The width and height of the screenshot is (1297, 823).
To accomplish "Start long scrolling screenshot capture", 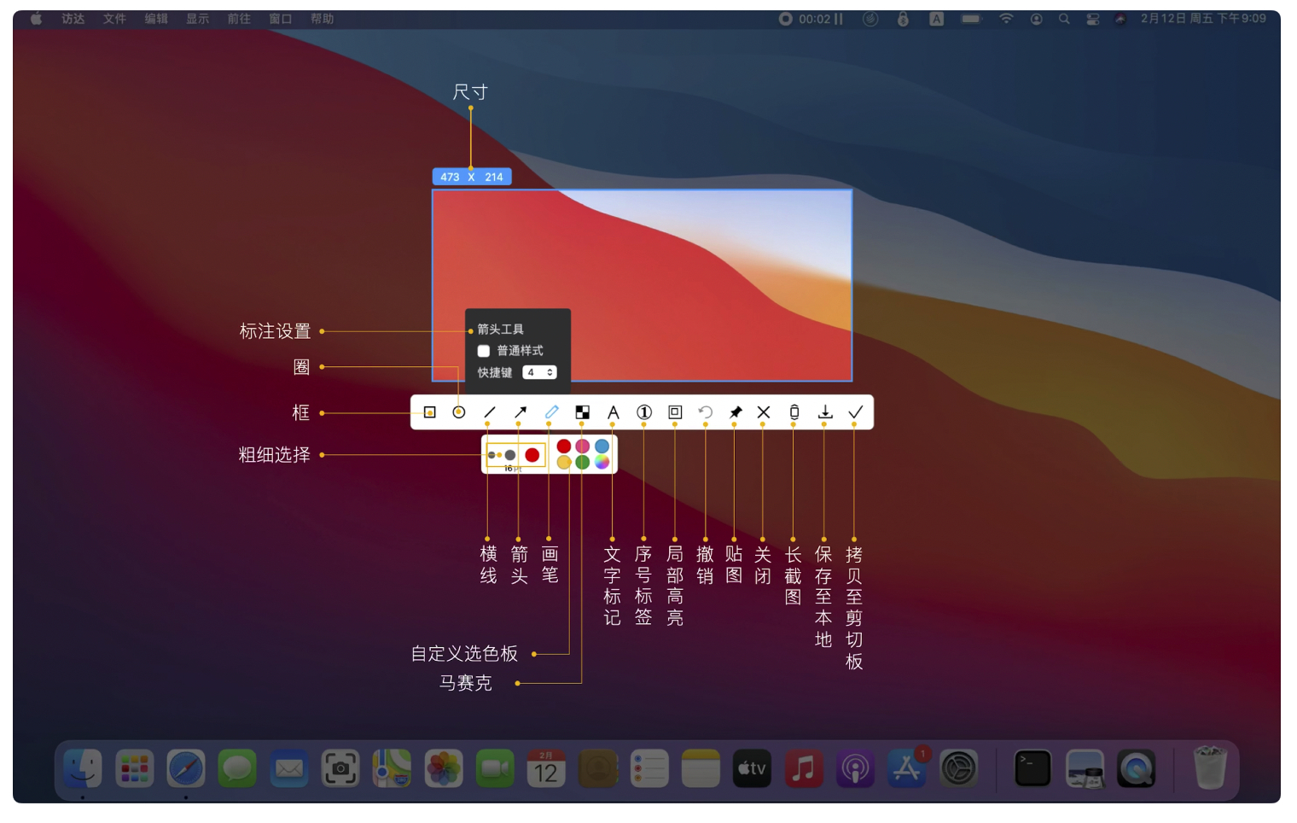I will click(x=794, y=412).
